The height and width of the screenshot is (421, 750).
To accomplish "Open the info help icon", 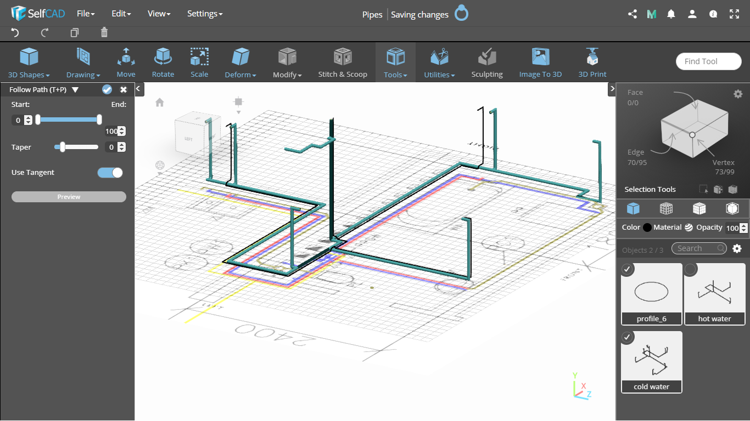I will click(713, 14).
